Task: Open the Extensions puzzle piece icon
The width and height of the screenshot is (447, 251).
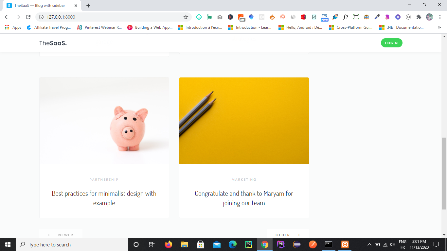Action: (419, 17)
